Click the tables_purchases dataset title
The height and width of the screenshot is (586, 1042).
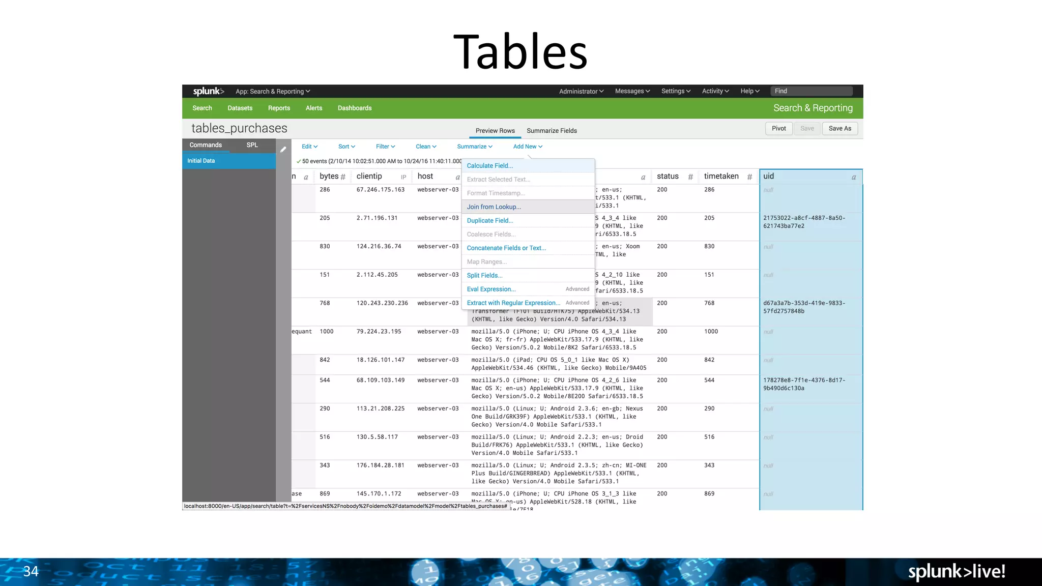[x=239, y=129]
